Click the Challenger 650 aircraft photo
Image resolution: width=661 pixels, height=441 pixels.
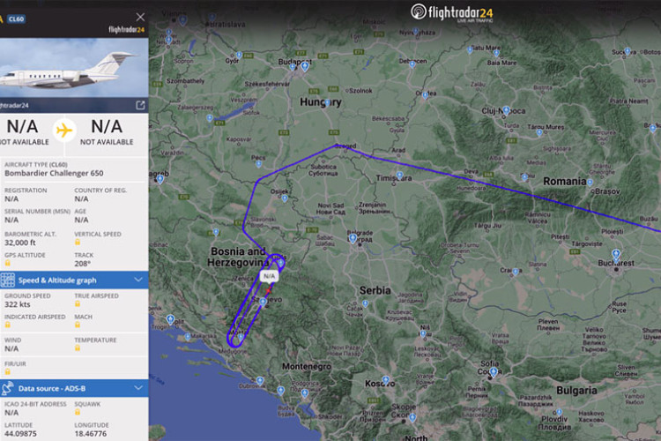[74, 68]
